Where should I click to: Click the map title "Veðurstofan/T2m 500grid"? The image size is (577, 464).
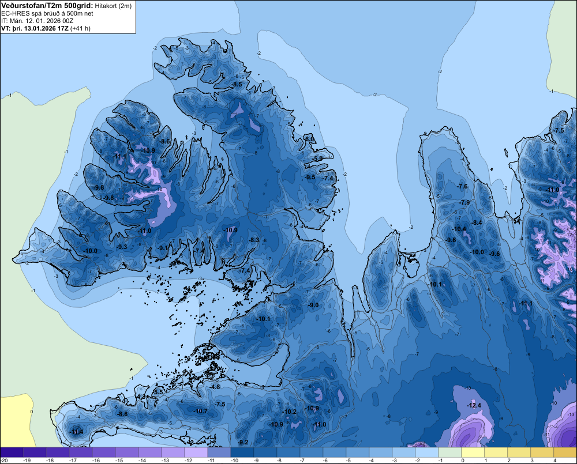click(x=47, y=6)
